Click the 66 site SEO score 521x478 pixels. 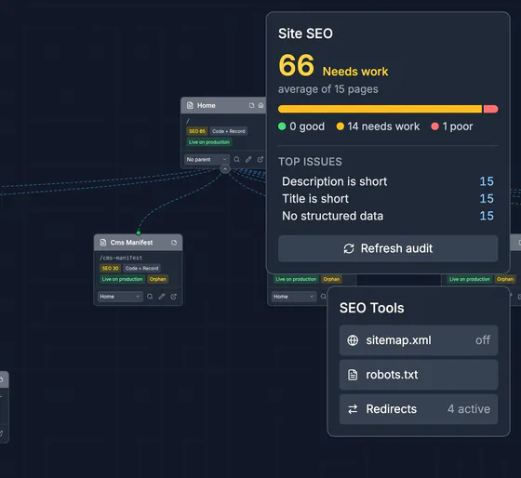(x=297, y=65)
